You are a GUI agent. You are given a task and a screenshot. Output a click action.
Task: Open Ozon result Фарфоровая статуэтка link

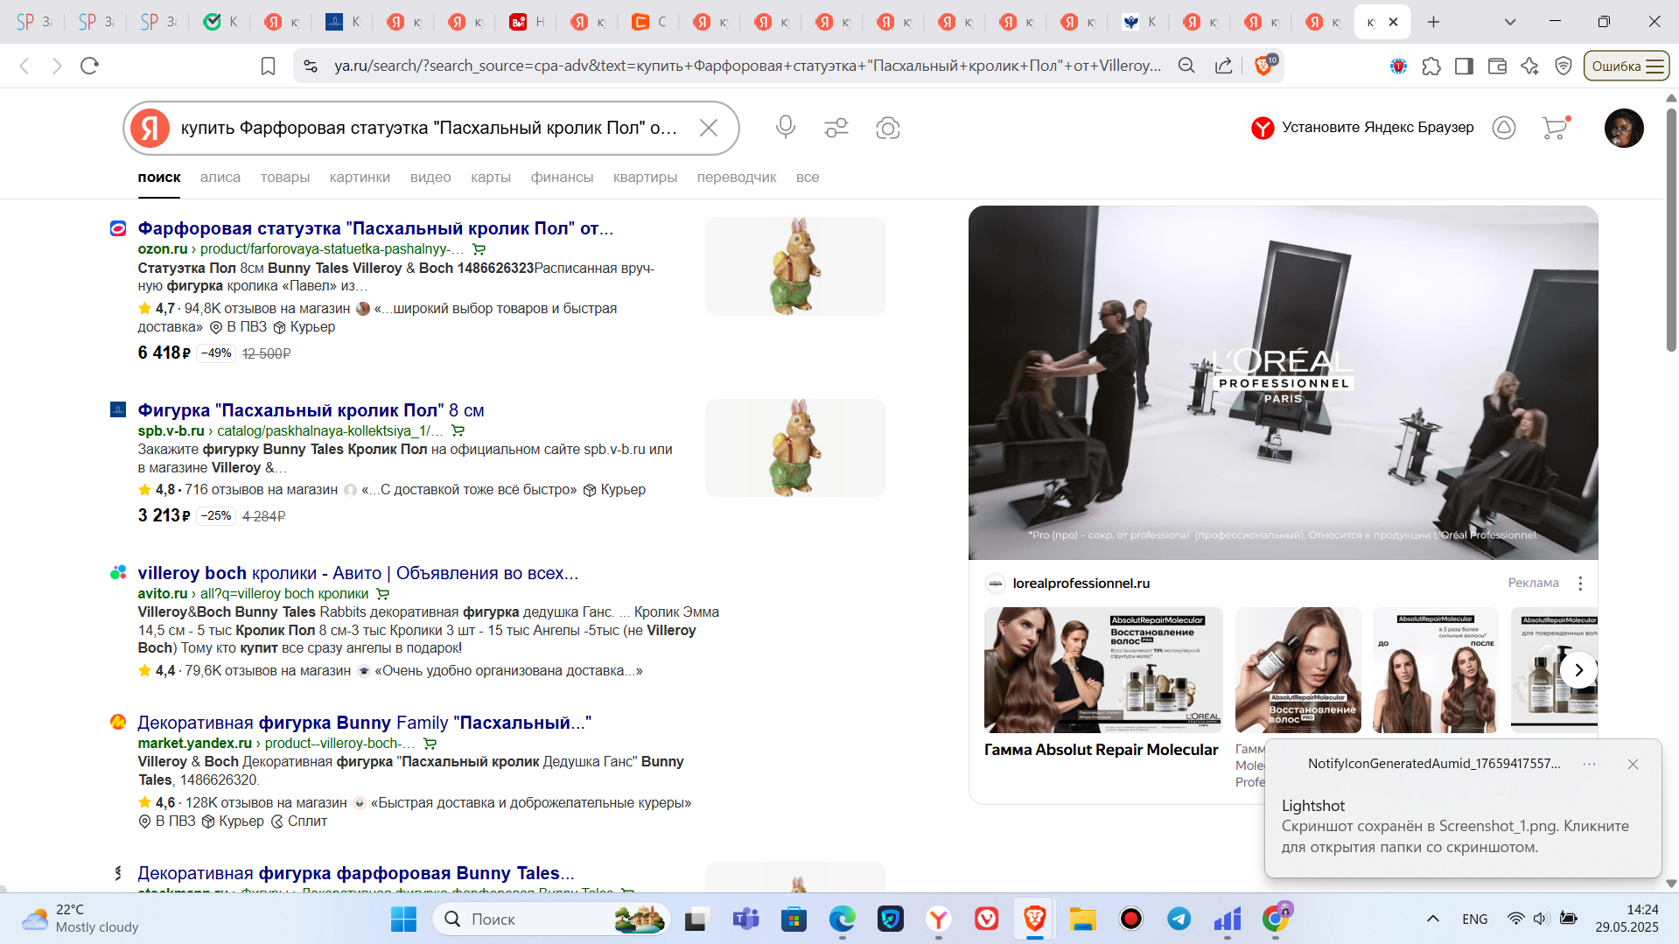[x=375, y=228]
